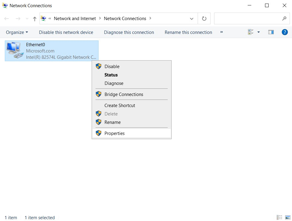The image size is (292, 221).
Task: Click the address bar network folder icon
Action: tap(43, 18)
